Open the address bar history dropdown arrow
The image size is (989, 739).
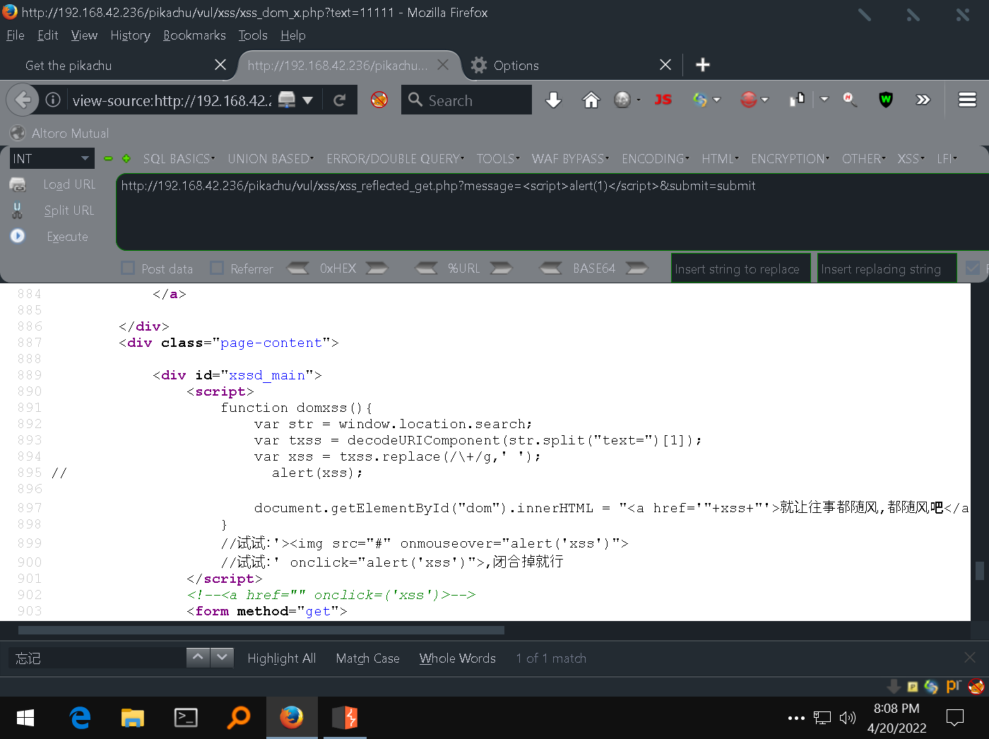pyautogui.click(x=307, y=100)
